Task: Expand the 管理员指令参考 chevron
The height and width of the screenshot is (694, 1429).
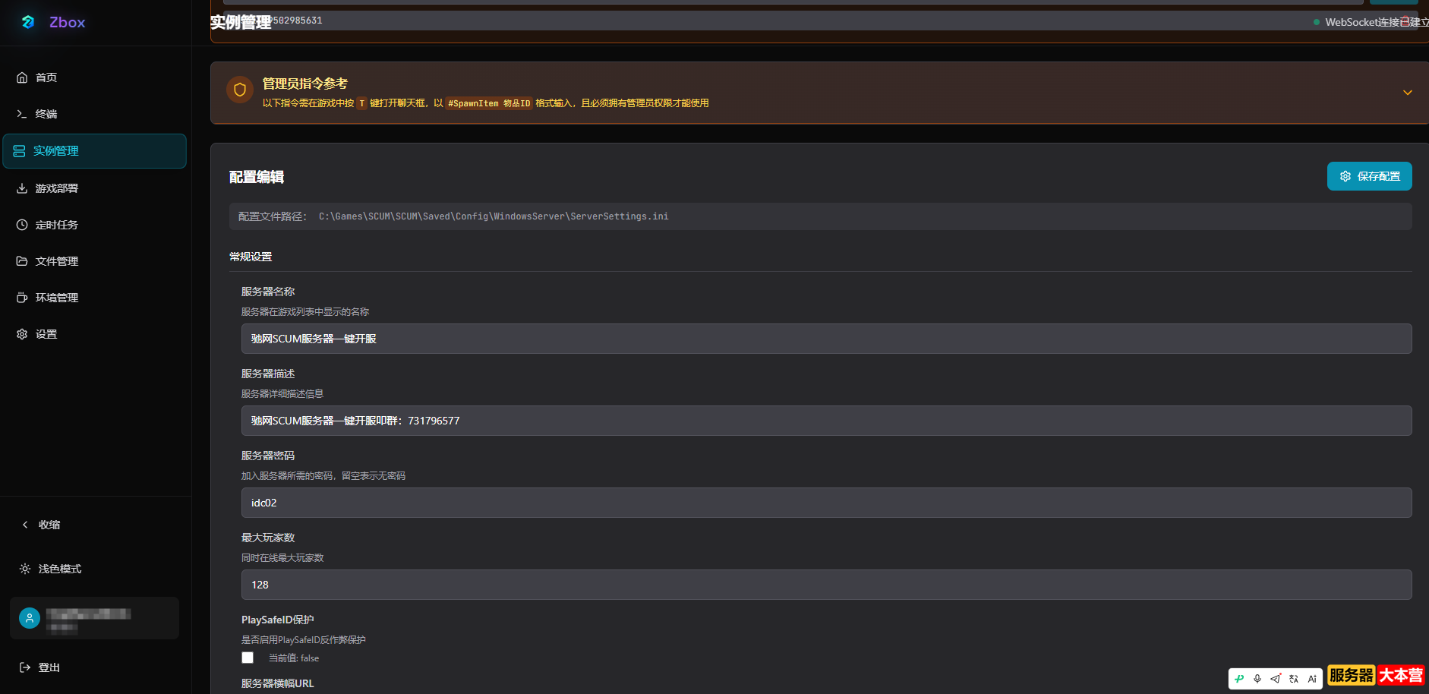Action: [1407, 93]
